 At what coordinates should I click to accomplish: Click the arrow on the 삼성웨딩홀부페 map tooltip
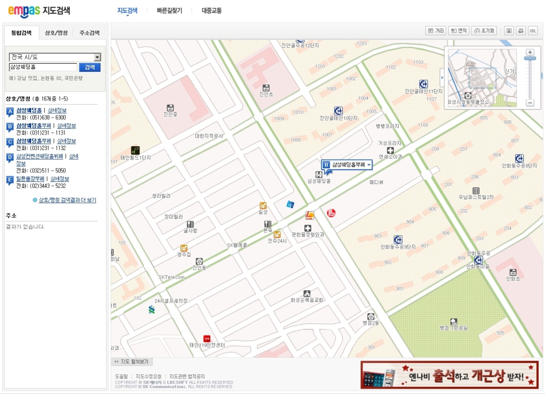(x=369, y=164)
